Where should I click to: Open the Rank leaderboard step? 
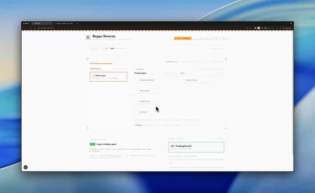coord(147,80)
